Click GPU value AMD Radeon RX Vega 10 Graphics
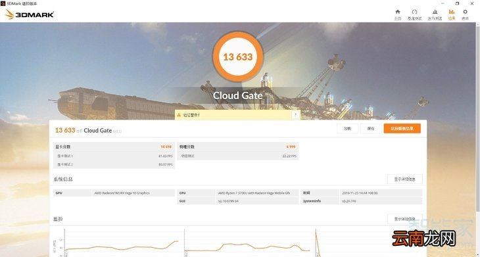The image size is (480, 257). point(122,193)
